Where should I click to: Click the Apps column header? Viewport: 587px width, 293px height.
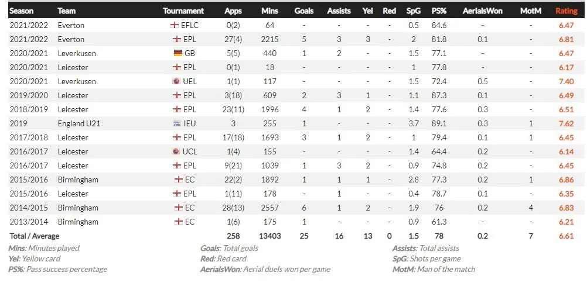tap(233, 11)
